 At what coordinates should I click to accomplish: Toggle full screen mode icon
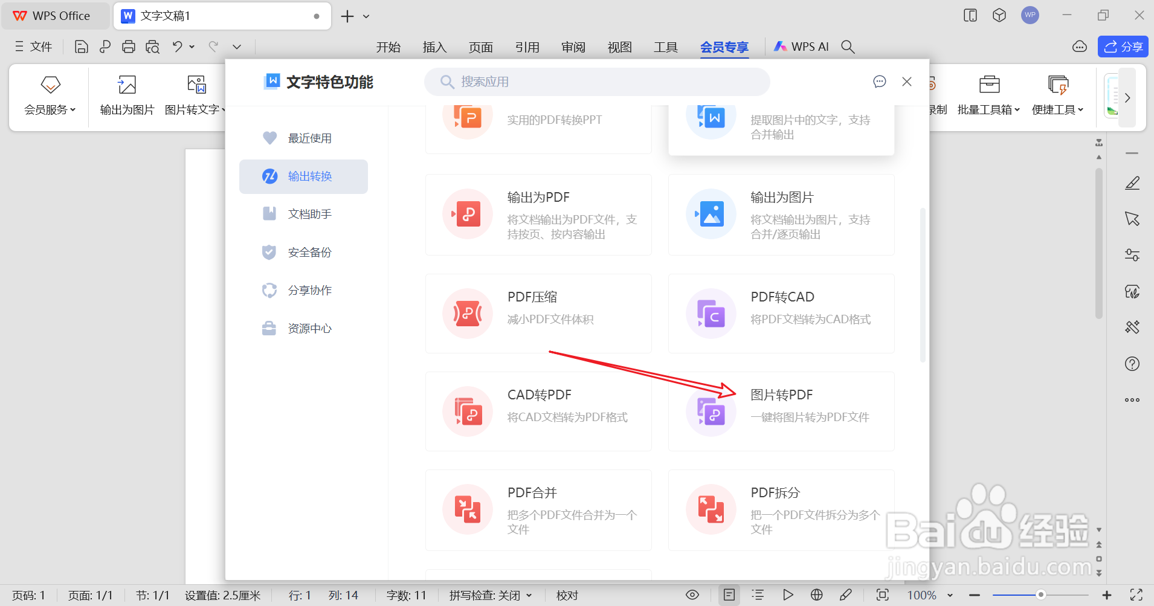coord(1136,595)
